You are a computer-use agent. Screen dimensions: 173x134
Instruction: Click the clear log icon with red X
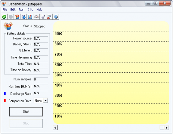(x=49, y=17)
